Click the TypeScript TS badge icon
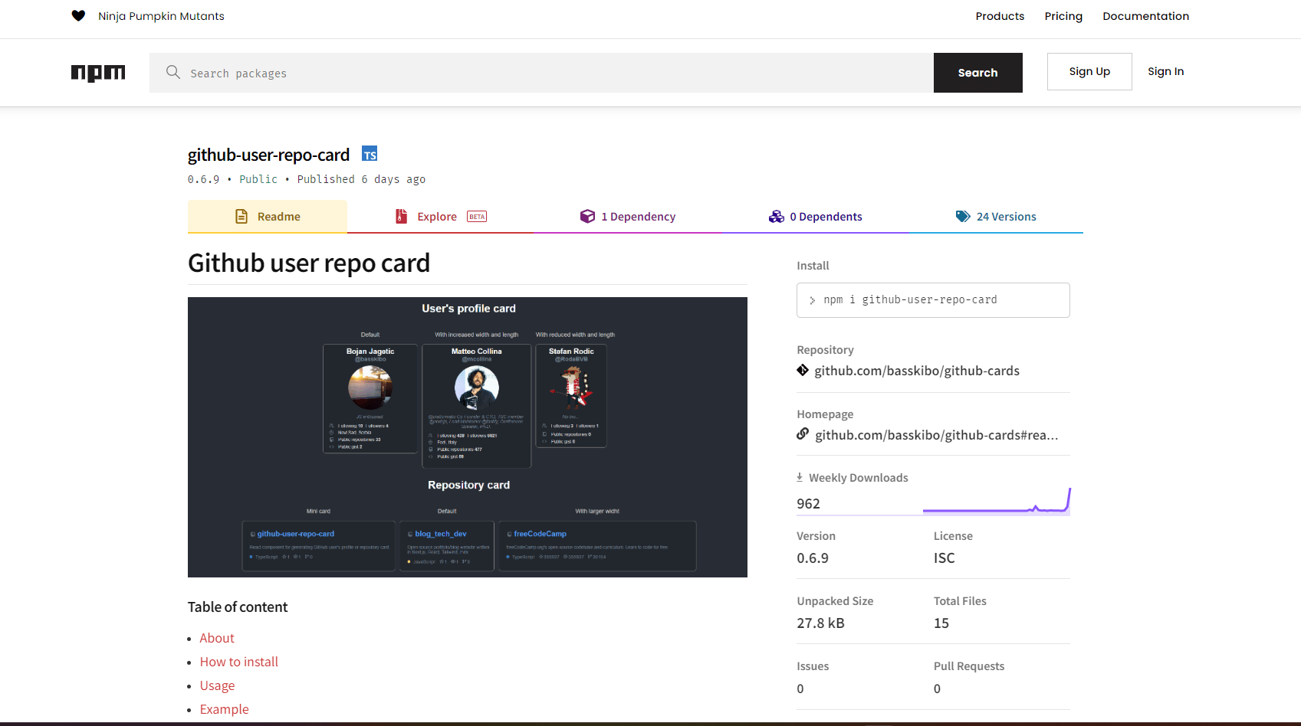This screenshot has height=726, width=1301. pyautogui.click(x=370, y=154)
